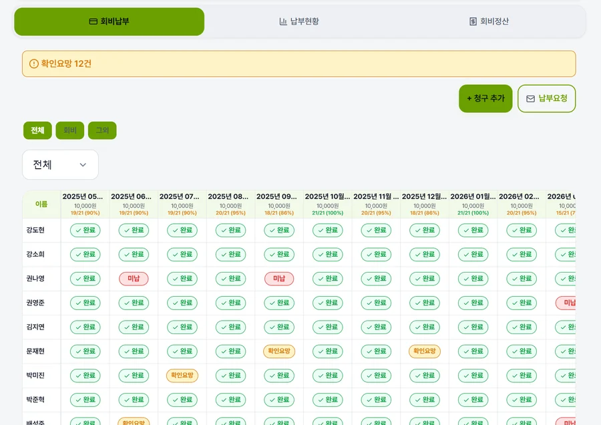Select the 전체 filter chip
The image size is (601, 425).
(37, 130)
